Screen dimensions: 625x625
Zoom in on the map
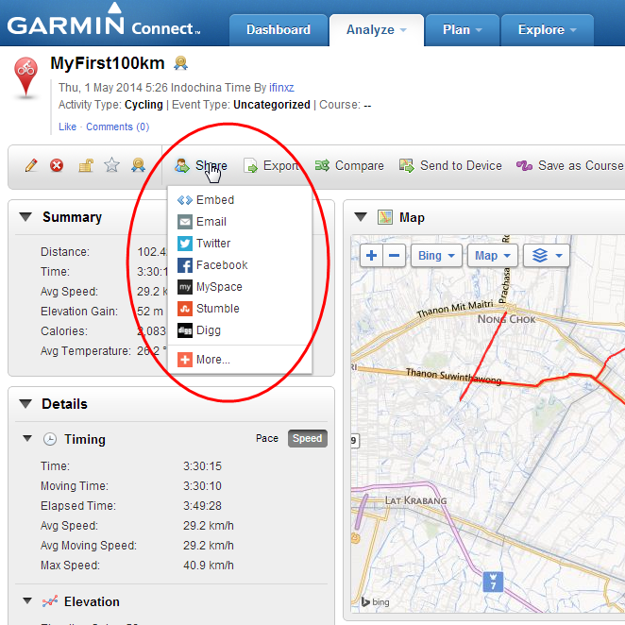371,256
